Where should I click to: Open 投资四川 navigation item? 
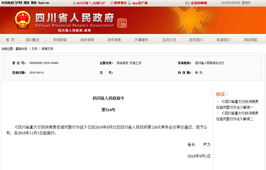tap(196, 40)
